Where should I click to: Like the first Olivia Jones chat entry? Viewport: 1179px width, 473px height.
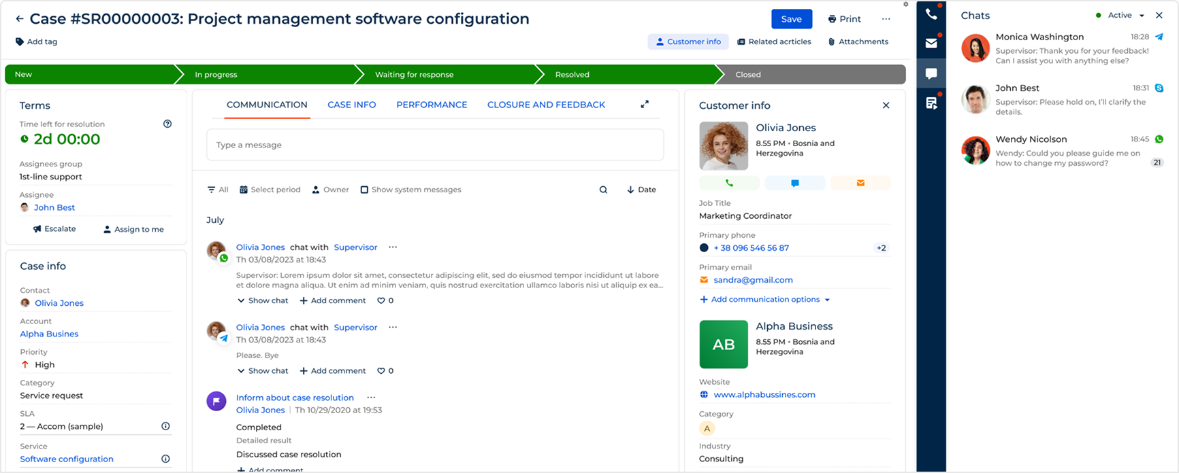pos(381,300)
